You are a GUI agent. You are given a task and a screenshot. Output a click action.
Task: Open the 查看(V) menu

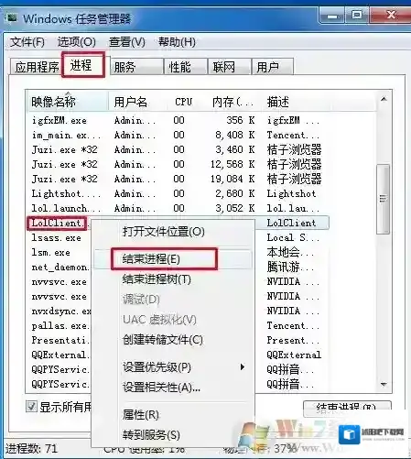127,42
